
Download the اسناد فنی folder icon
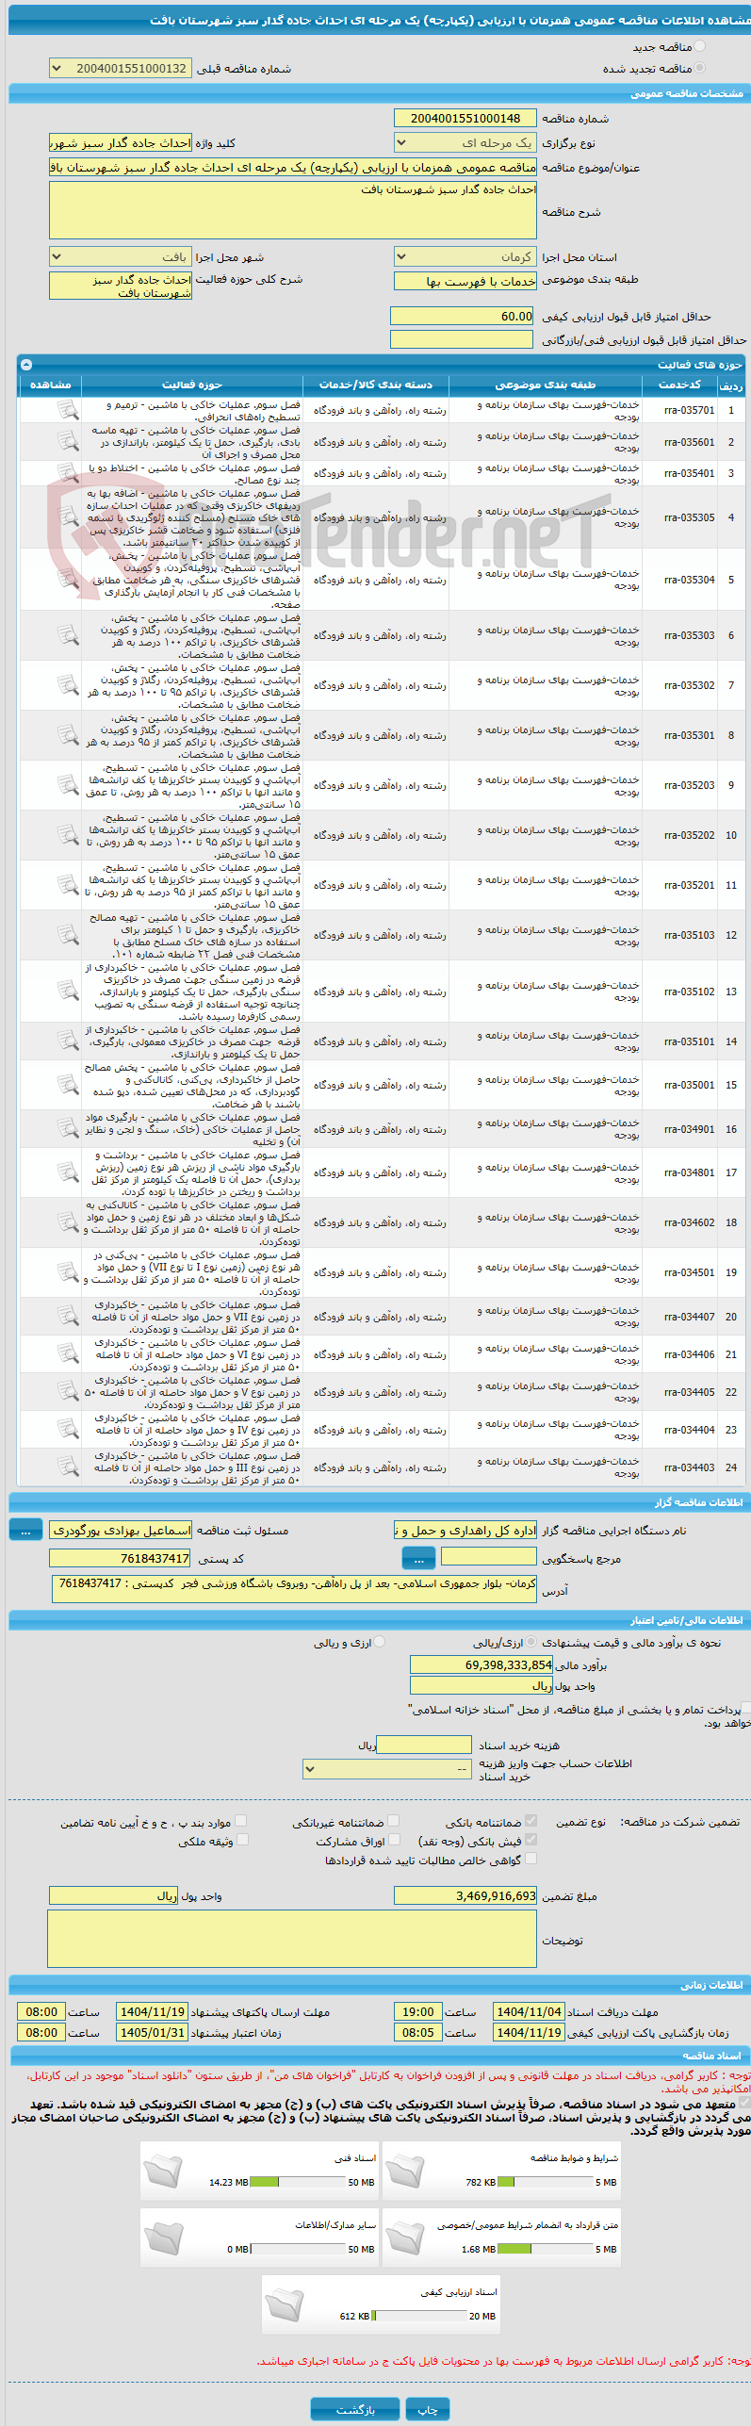(163, 2171)
